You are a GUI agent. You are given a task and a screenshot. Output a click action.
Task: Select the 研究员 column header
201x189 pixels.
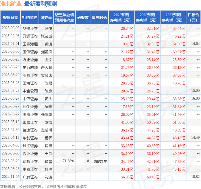click(46, 18)
